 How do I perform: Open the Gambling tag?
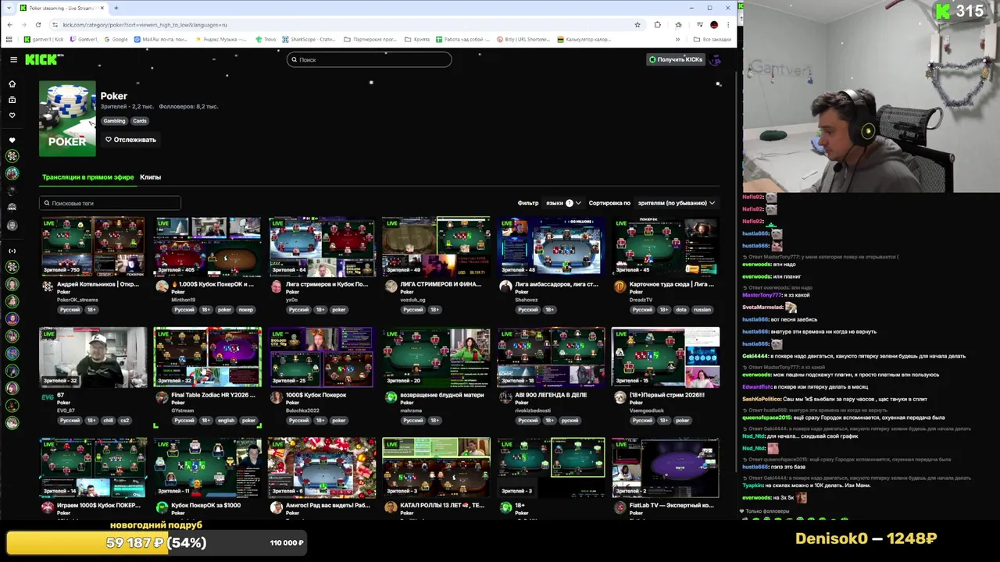click(114, 121)
